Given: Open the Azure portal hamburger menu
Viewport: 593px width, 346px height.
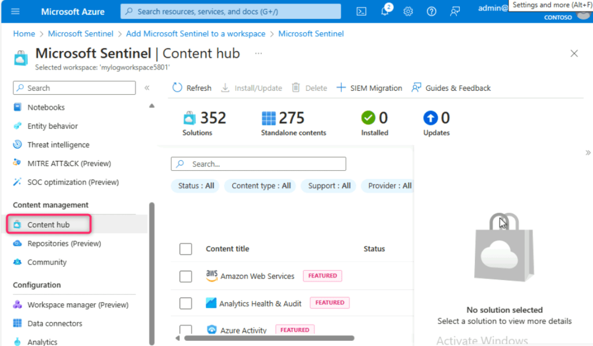Looking at the screenshot, I should pyautogui.click(x=16, y=12).
